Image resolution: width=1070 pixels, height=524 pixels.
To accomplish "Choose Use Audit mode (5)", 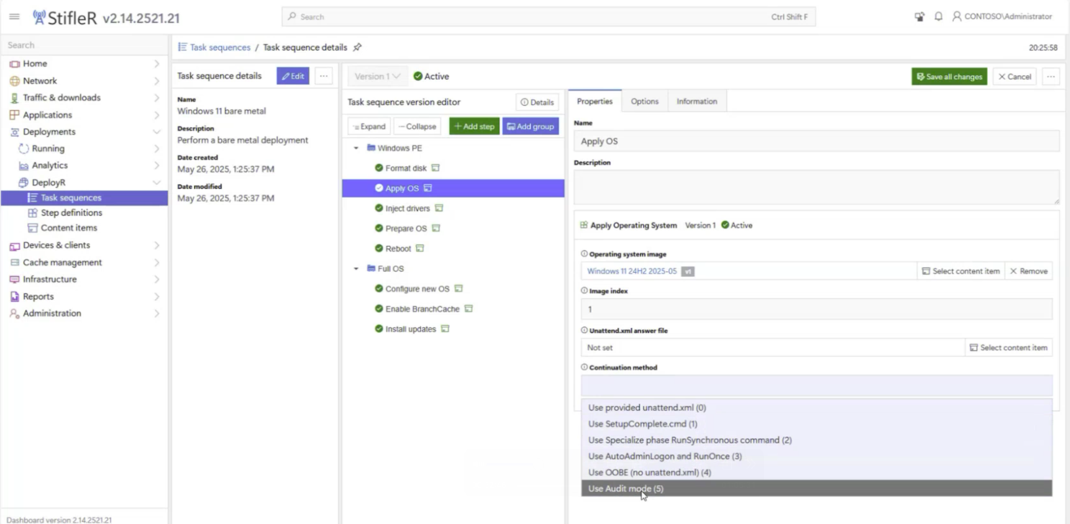I will (816, 489).
